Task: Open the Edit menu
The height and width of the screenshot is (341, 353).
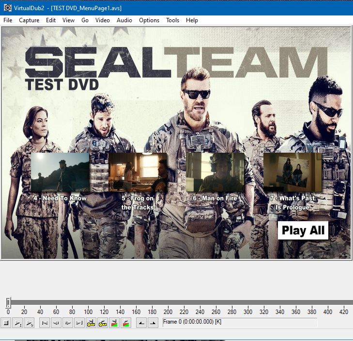Action: [x=51, y=20]
